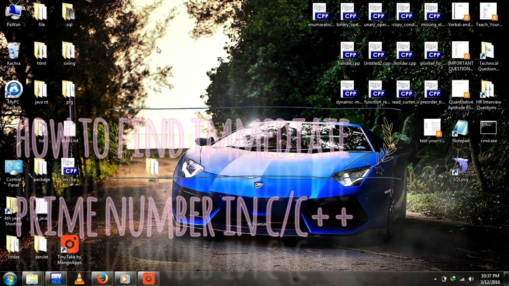The width and height of the screenshot is (509, 286).
Task: Open the 'list' folder
Action: pos(41,131)
